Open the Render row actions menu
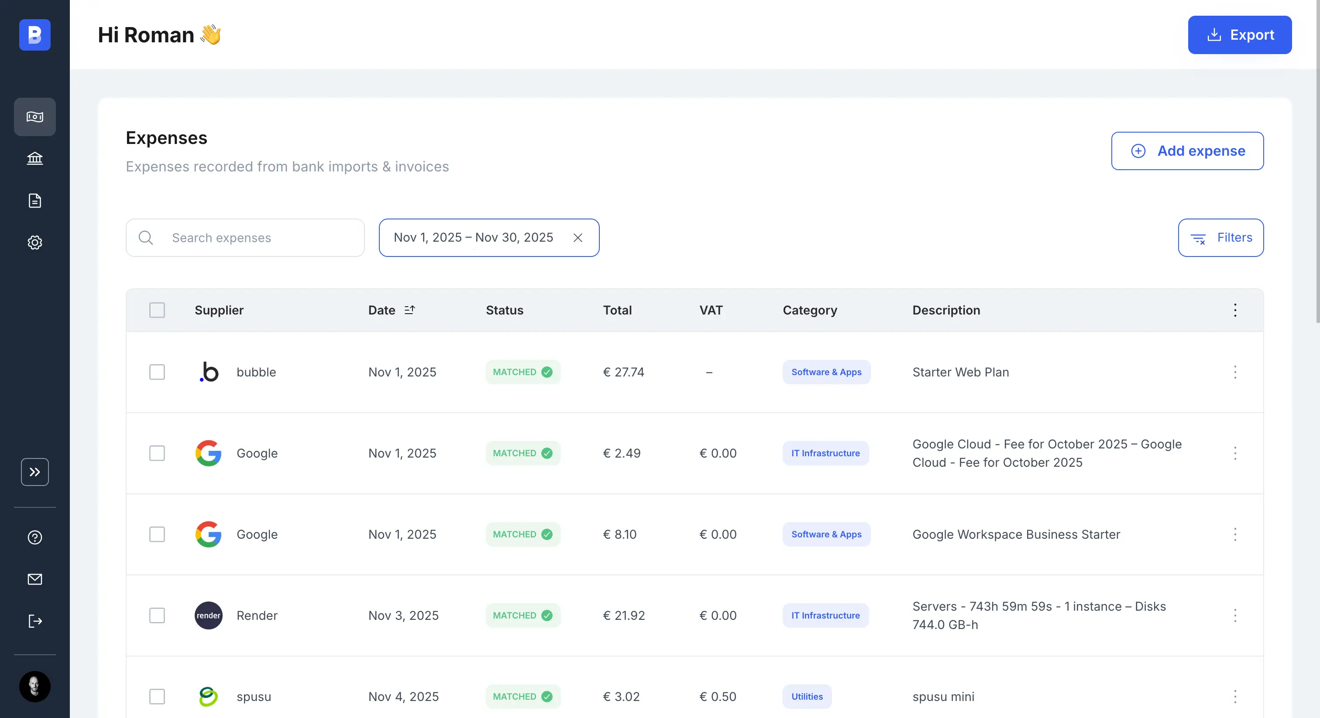This screenshot has width=1320, height=718. pyautogui.click(x=1235, y=615)
